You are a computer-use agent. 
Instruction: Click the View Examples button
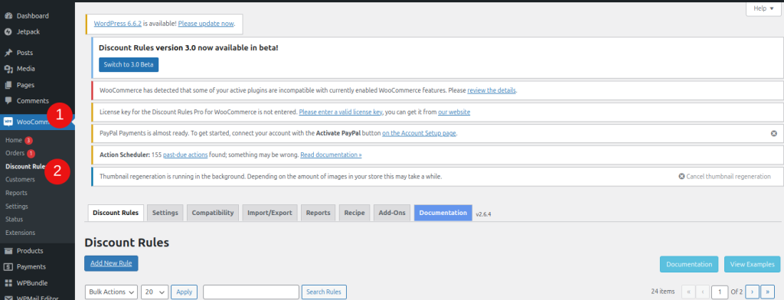[752, 265]
